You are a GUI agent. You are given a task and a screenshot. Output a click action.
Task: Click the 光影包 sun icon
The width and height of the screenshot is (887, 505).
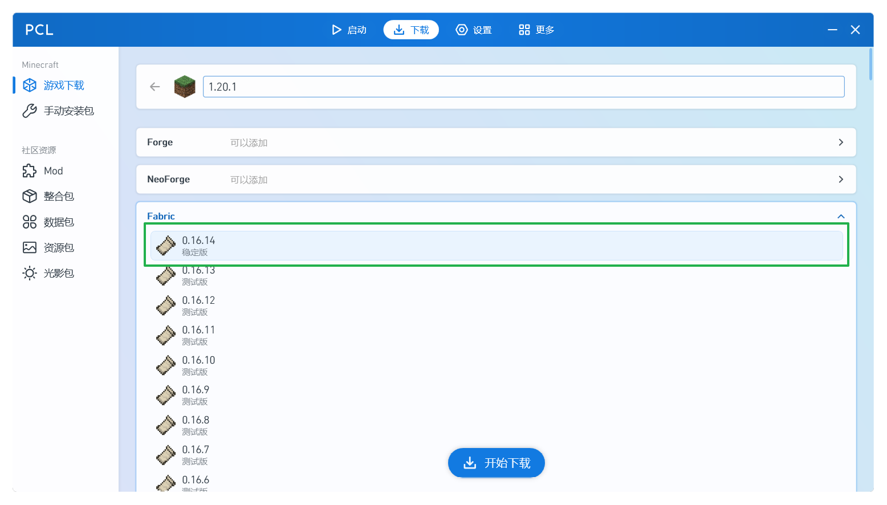tap(30, 273)
